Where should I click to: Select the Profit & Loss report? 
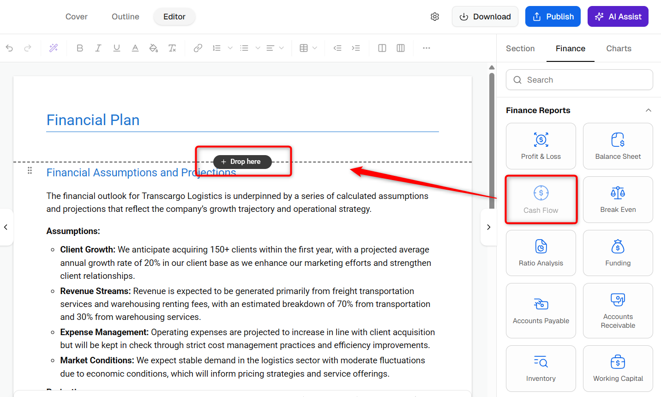click(x=541, y=146)
